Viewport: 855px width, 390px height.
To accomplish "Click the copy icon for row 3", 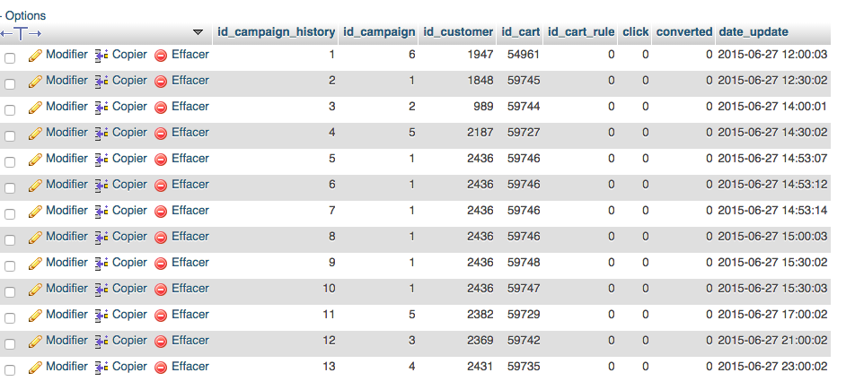I will click(x=101, y=108).
